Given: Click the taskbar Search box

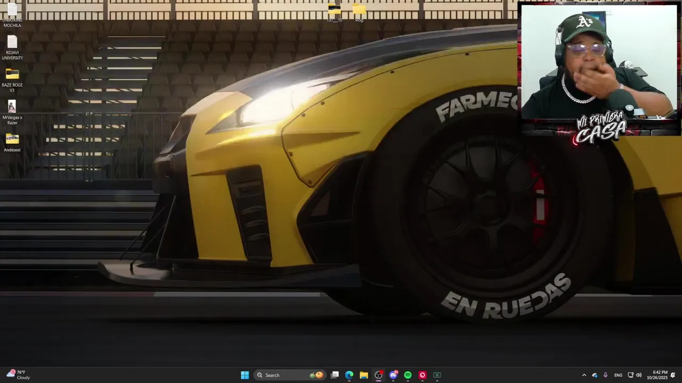Looking at the screenshot, I should (x=289, y=375).
